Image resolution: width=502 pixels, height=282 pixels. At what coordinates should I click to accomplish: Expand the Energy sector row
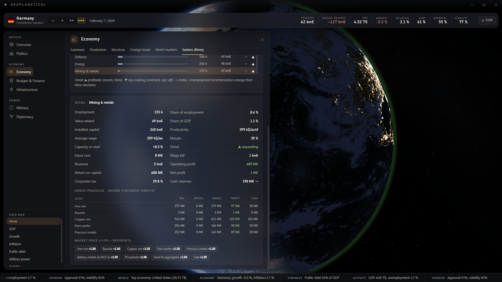[x=165, y=64]
